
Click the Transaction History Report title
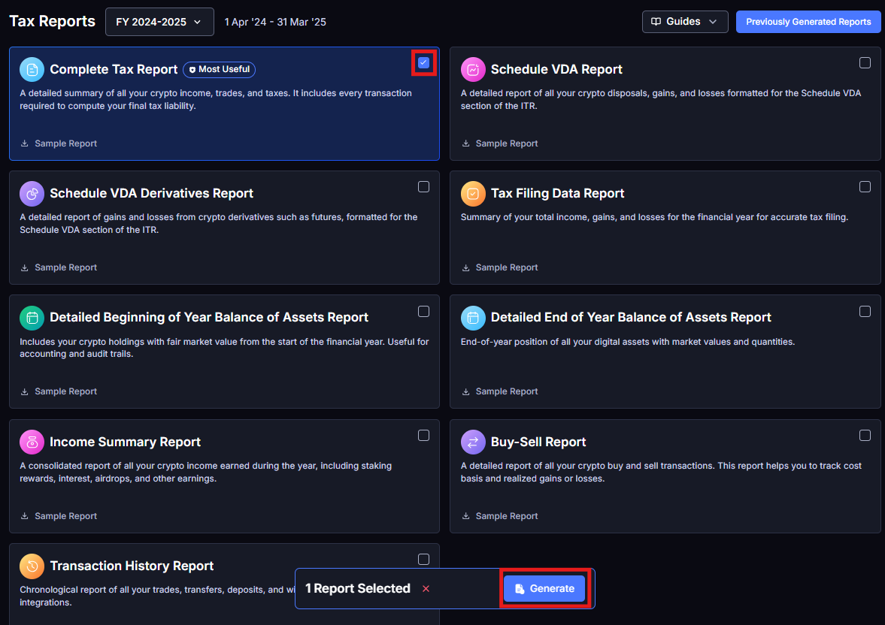132,566
